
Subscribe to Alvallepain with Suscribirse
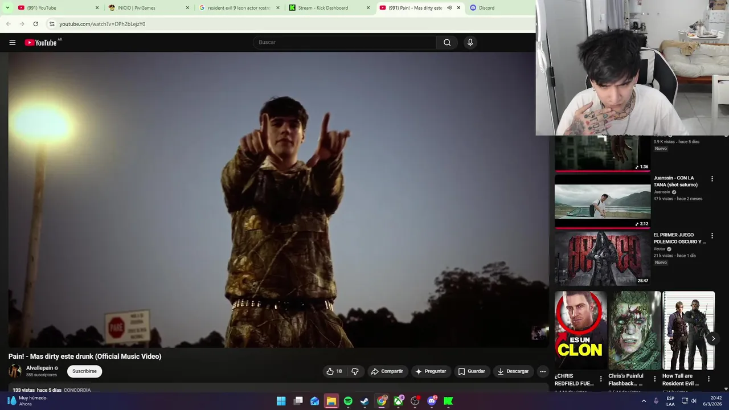tap(84, 371)
